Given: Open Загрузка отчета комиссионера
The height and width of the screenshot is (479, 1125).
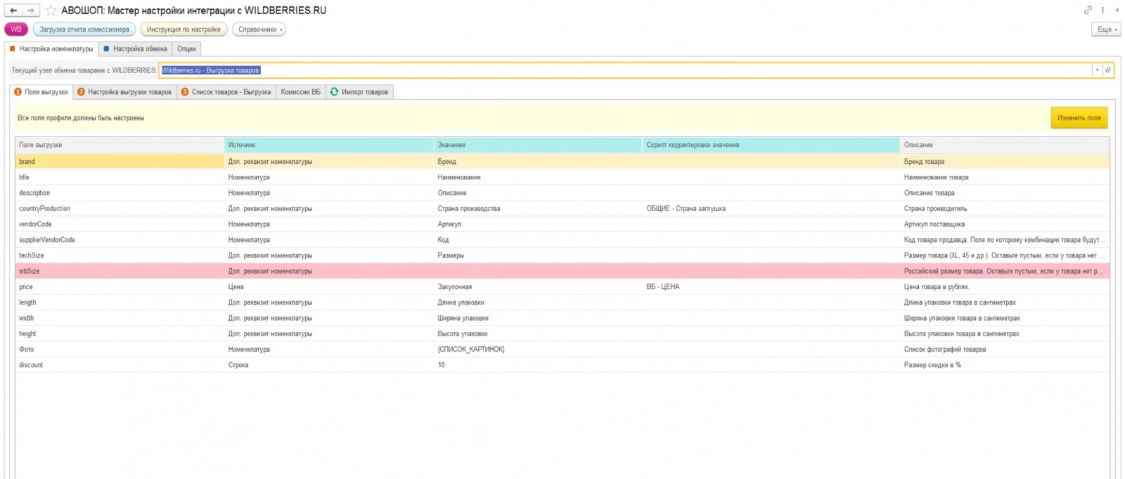Looking at the screenshot, I should tap(84, 30).
